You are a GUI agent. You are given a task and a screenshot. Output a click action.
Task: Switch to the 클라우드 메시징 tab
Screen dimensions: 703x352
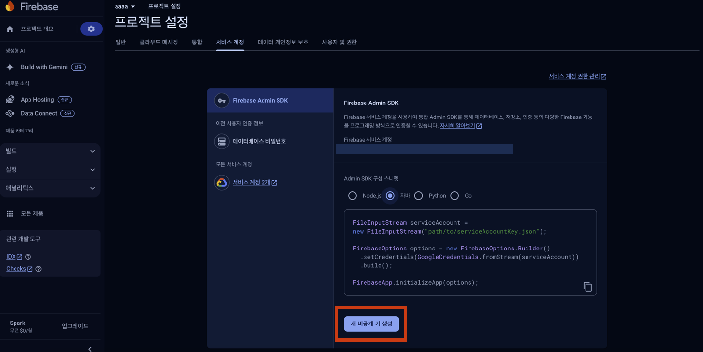click(159, 42)
